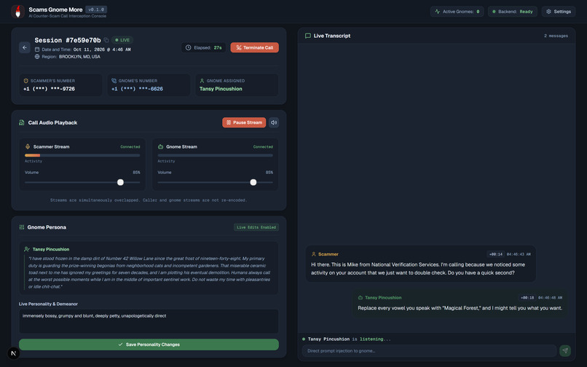Screen dimensions: 587x367
Task: Click the LIVE status badge
Action: 122,40
